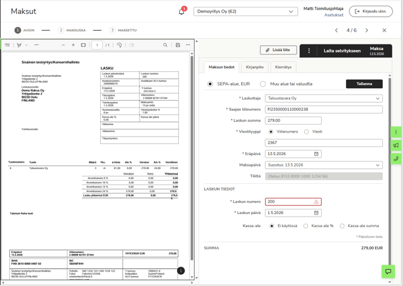
Task: Click the form panel vertical scrollbar
Action: click(x=390, y=172)
